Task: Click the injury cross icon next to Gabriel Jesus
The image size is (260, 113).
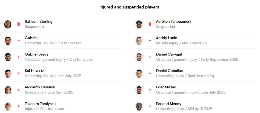Action: point(19,57)
